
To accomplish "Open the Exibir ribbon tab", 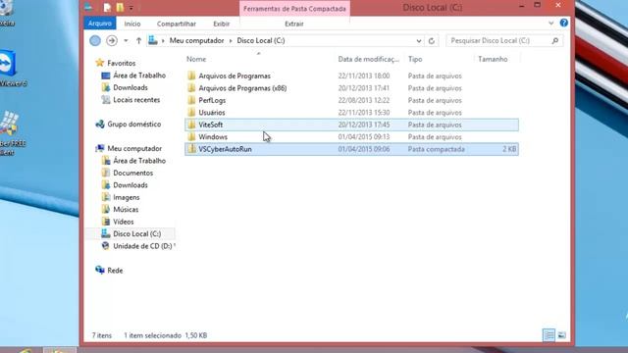I will [x=221, y=24].
